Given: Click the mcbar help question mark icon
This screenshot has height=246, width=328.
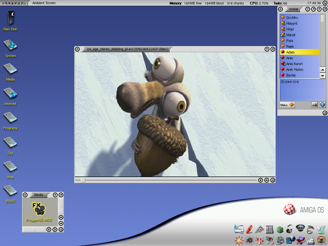Looking at the screenshot, I should (322, 105).
